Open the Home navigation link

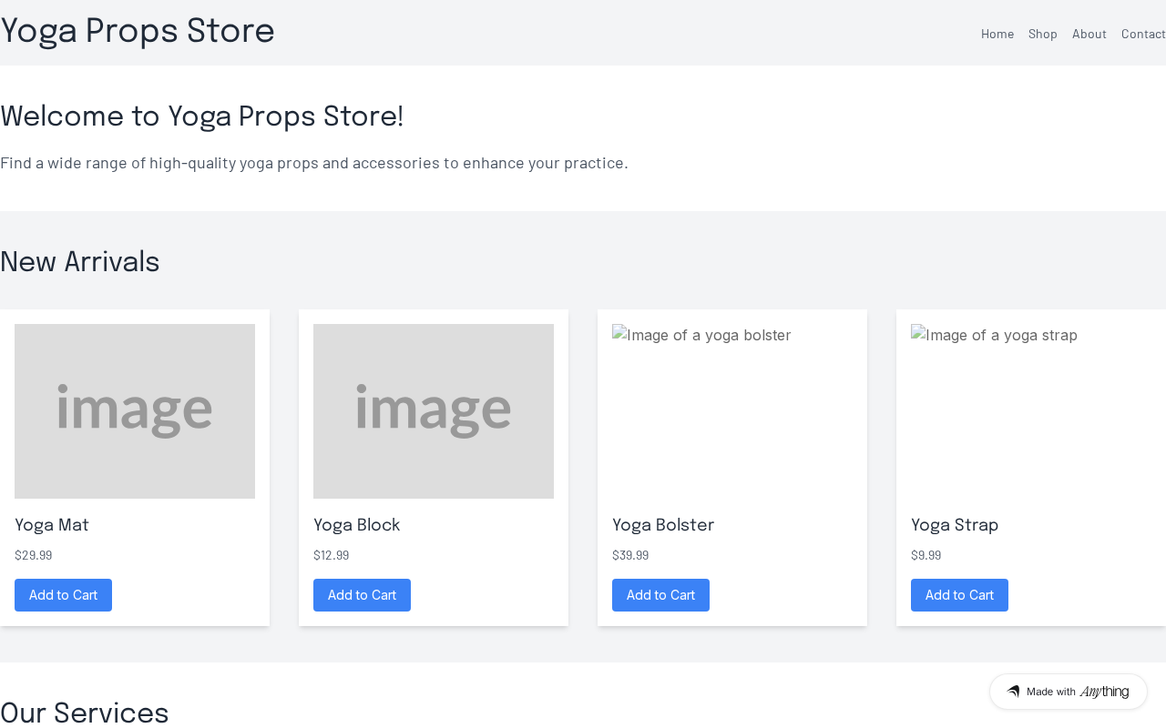(997, 34)
